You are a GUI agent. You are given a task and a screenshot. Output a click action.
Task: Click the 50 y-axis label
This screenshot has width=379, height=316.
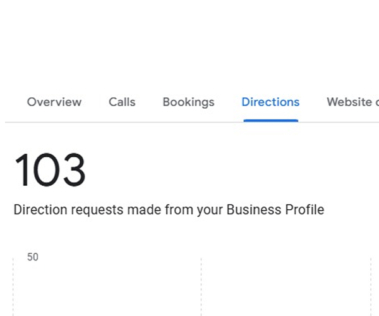click(33, 257)
